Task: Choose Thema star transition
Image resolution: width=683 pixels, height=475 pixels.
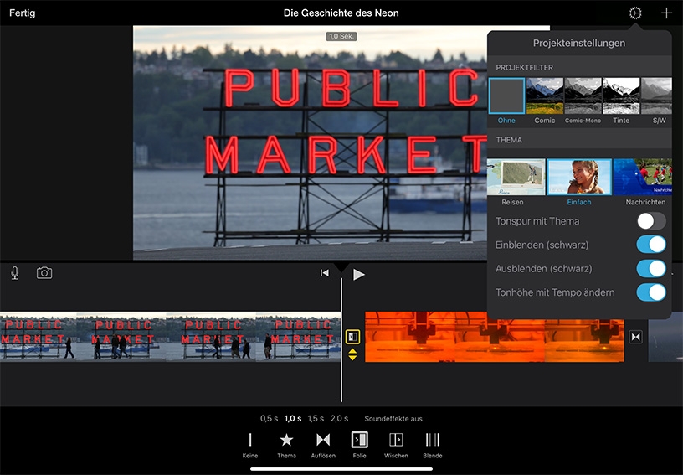Action: click(286, 446)
